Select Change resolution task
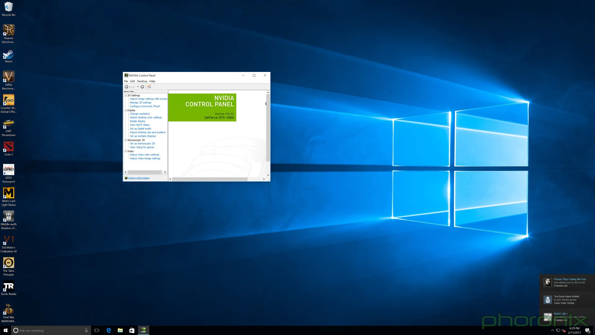The height and width of the screenshot is (335, 595). [140, 114]
